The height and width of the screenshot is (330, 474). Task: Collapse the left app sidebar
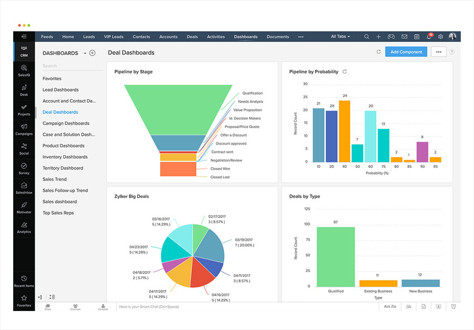click(24, 36)
